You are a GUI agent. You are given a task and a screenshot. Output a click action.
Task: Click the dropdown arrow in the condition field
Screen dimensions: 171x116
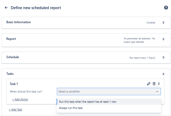[157, 91]
